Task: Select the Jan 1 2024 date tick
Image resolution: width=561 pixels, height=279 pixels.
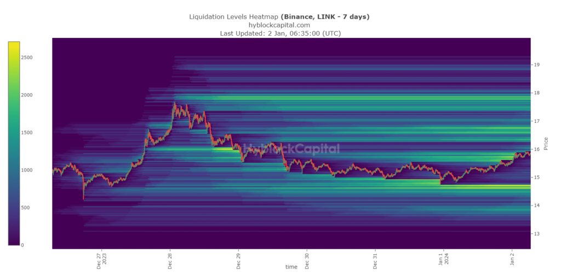Action: tap(444, 260)
